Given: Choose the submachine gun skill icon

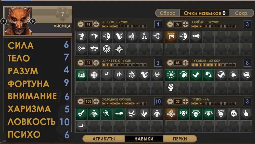Looking at the screenshot, I should point(171,37).
